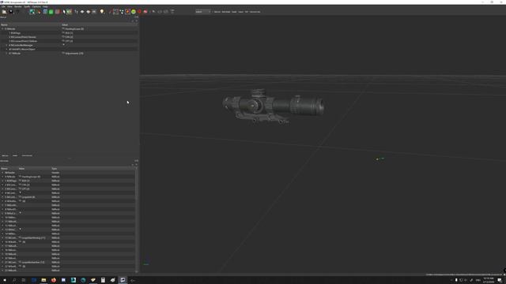Collapse the 0 NiNode tree row

pos(2,29)
